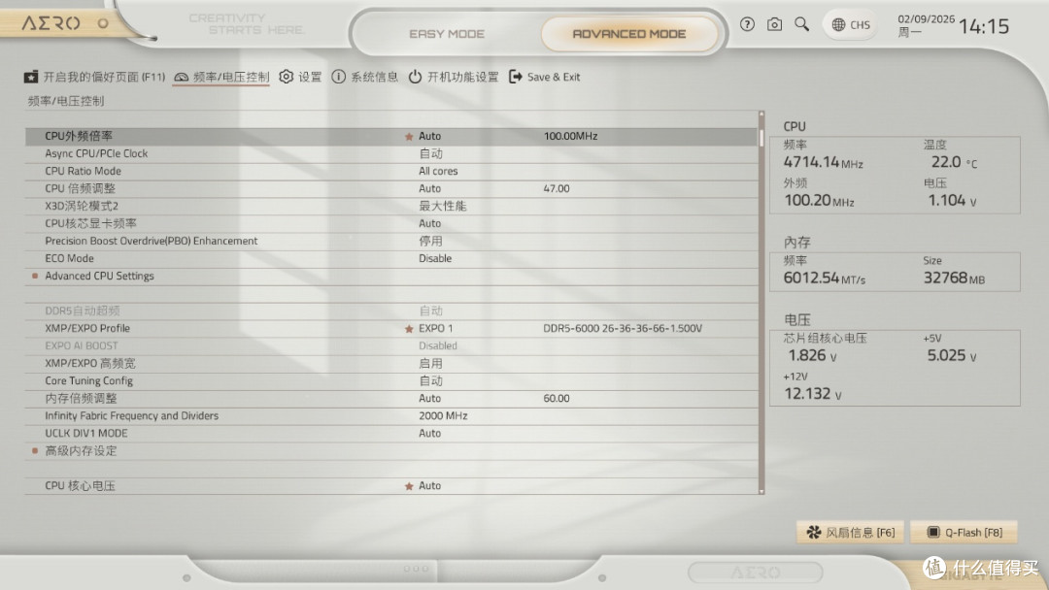Click the boot power icon
Screen dimensions: 1049x590
tap(415, 77)
